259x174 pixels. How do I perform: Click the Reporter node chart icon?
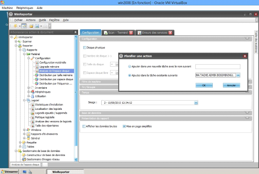(20, 46)
